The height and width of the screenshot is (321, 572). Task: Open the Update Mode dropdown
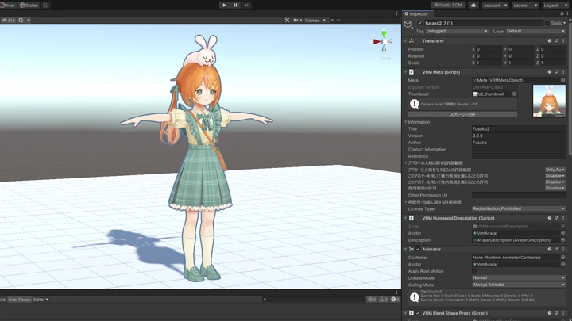(519, 277)
